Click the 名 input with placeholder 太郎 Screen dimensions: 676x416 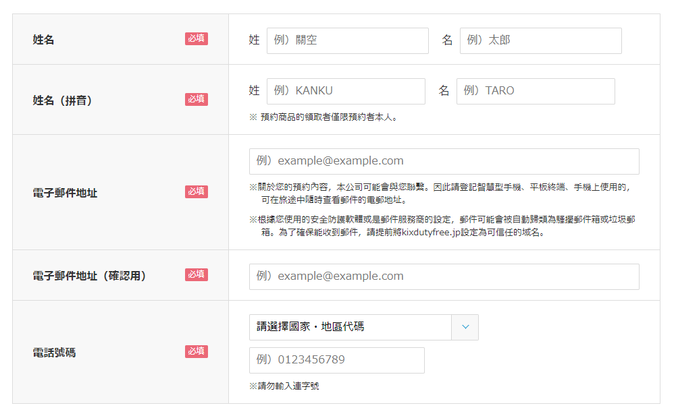coord(541,40)
